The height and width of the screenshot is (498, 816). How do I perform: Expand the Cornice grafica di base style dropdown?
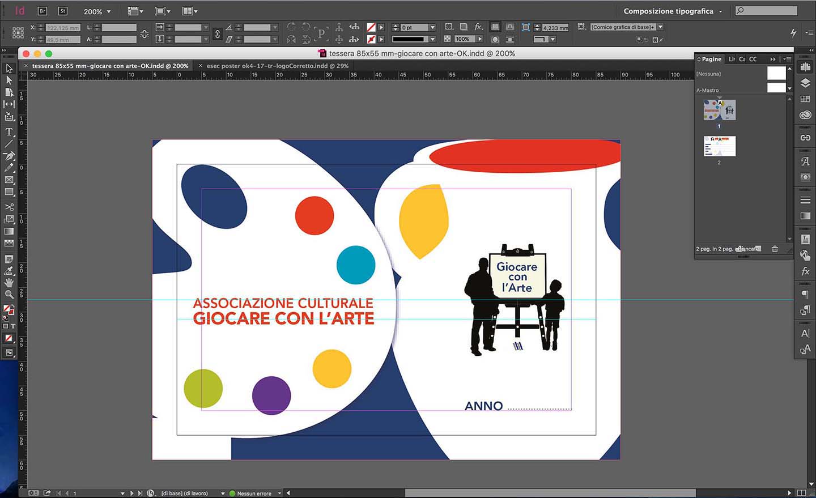[x=660, y=27]
